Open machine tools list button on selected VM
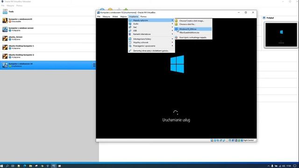This screenshot has width=299, height=168. pyautogui.click(x=93, y=65)
